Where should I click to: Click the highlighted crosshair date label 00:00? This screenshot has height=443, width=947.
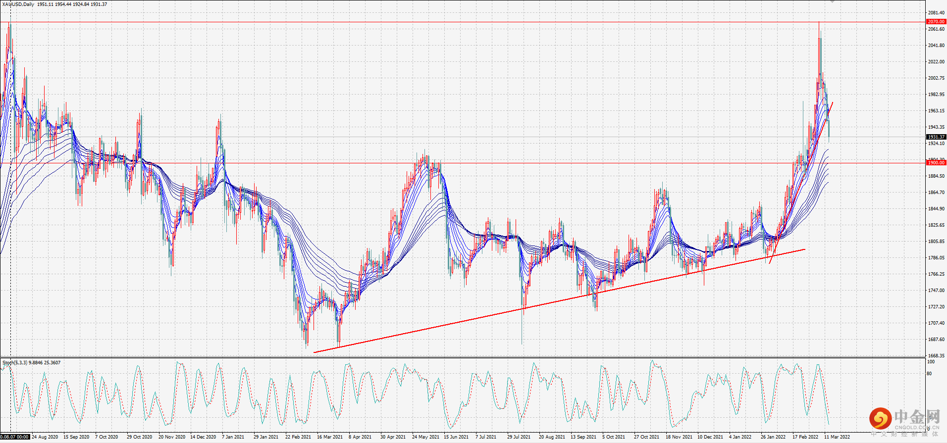click(x=15, y=437)
